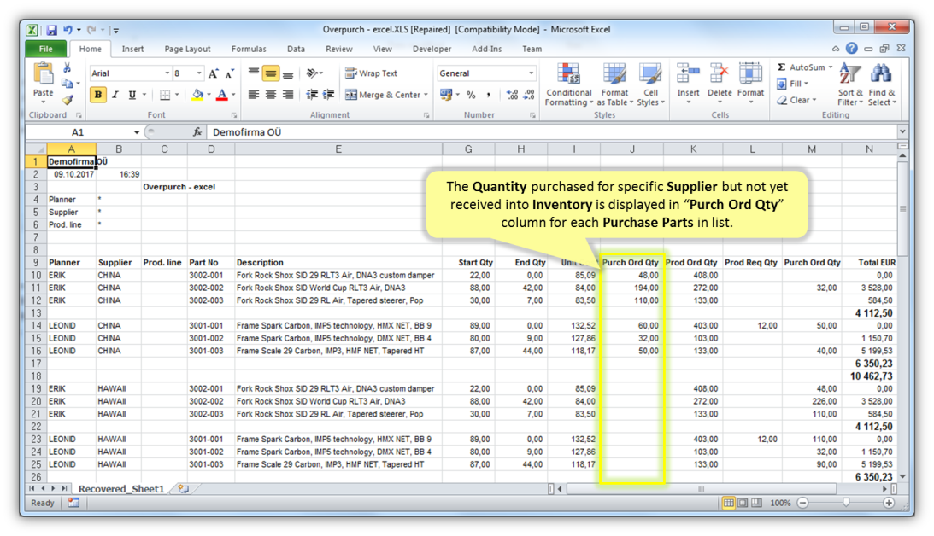Open the Fill dropdown
This screenshot has height=536, width=934.
point(793,84)
